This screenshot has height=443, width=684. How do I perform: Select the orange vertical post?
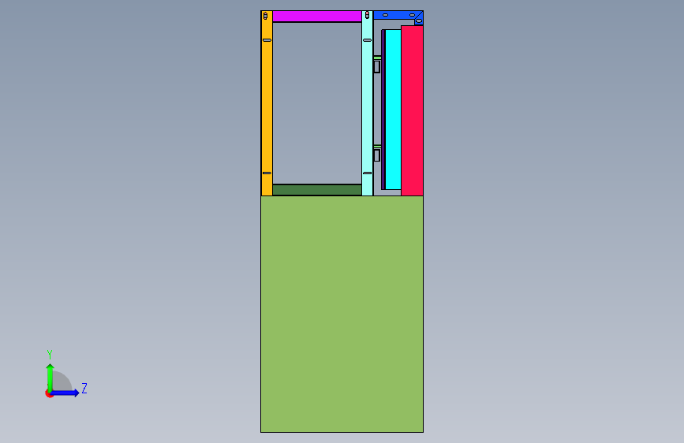point(267,103)
